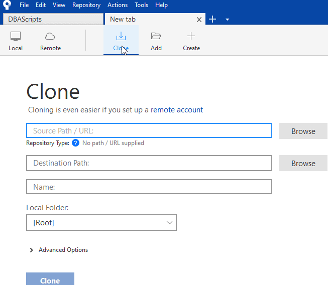
Task: Click the Repository Type help icon
Action: (x=76, y=143)
